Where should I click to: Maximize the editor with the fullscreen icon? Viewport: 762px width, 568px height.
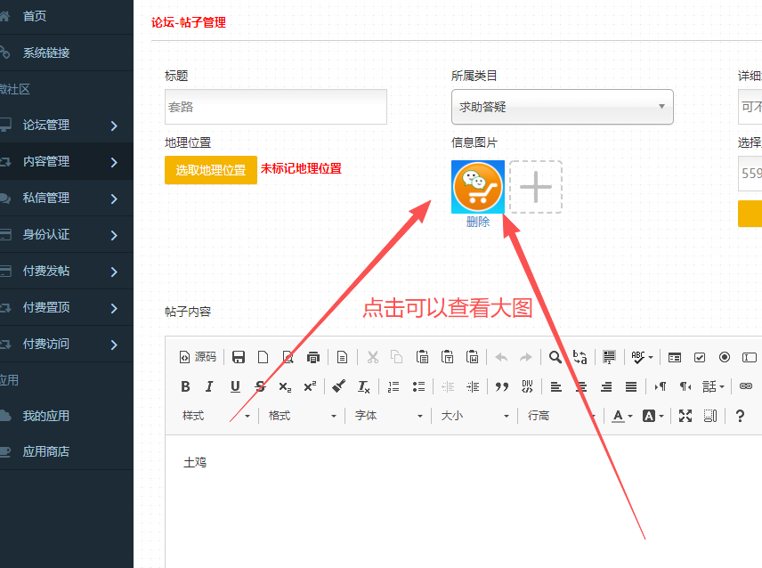coord(685,416)
